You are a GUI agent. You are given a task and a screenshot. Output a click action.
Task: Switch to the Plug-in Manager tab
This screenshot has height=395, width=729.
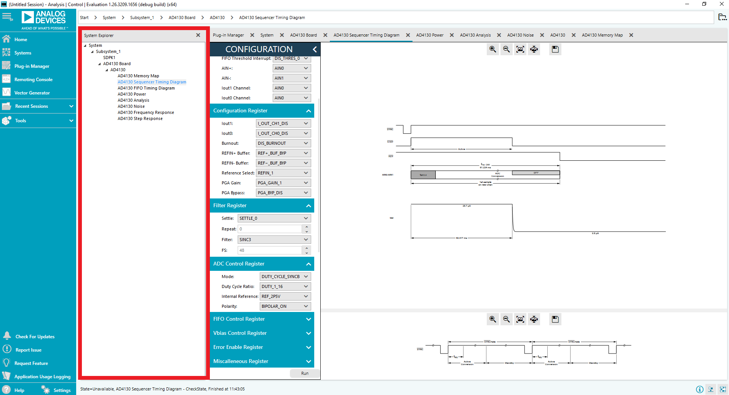(228, 35)
